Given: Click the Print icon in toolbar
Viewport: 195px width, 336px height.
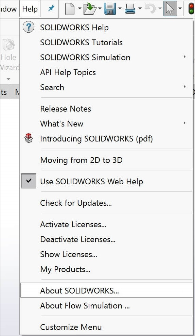Looking at the screenshot, I should coord(130,9).
